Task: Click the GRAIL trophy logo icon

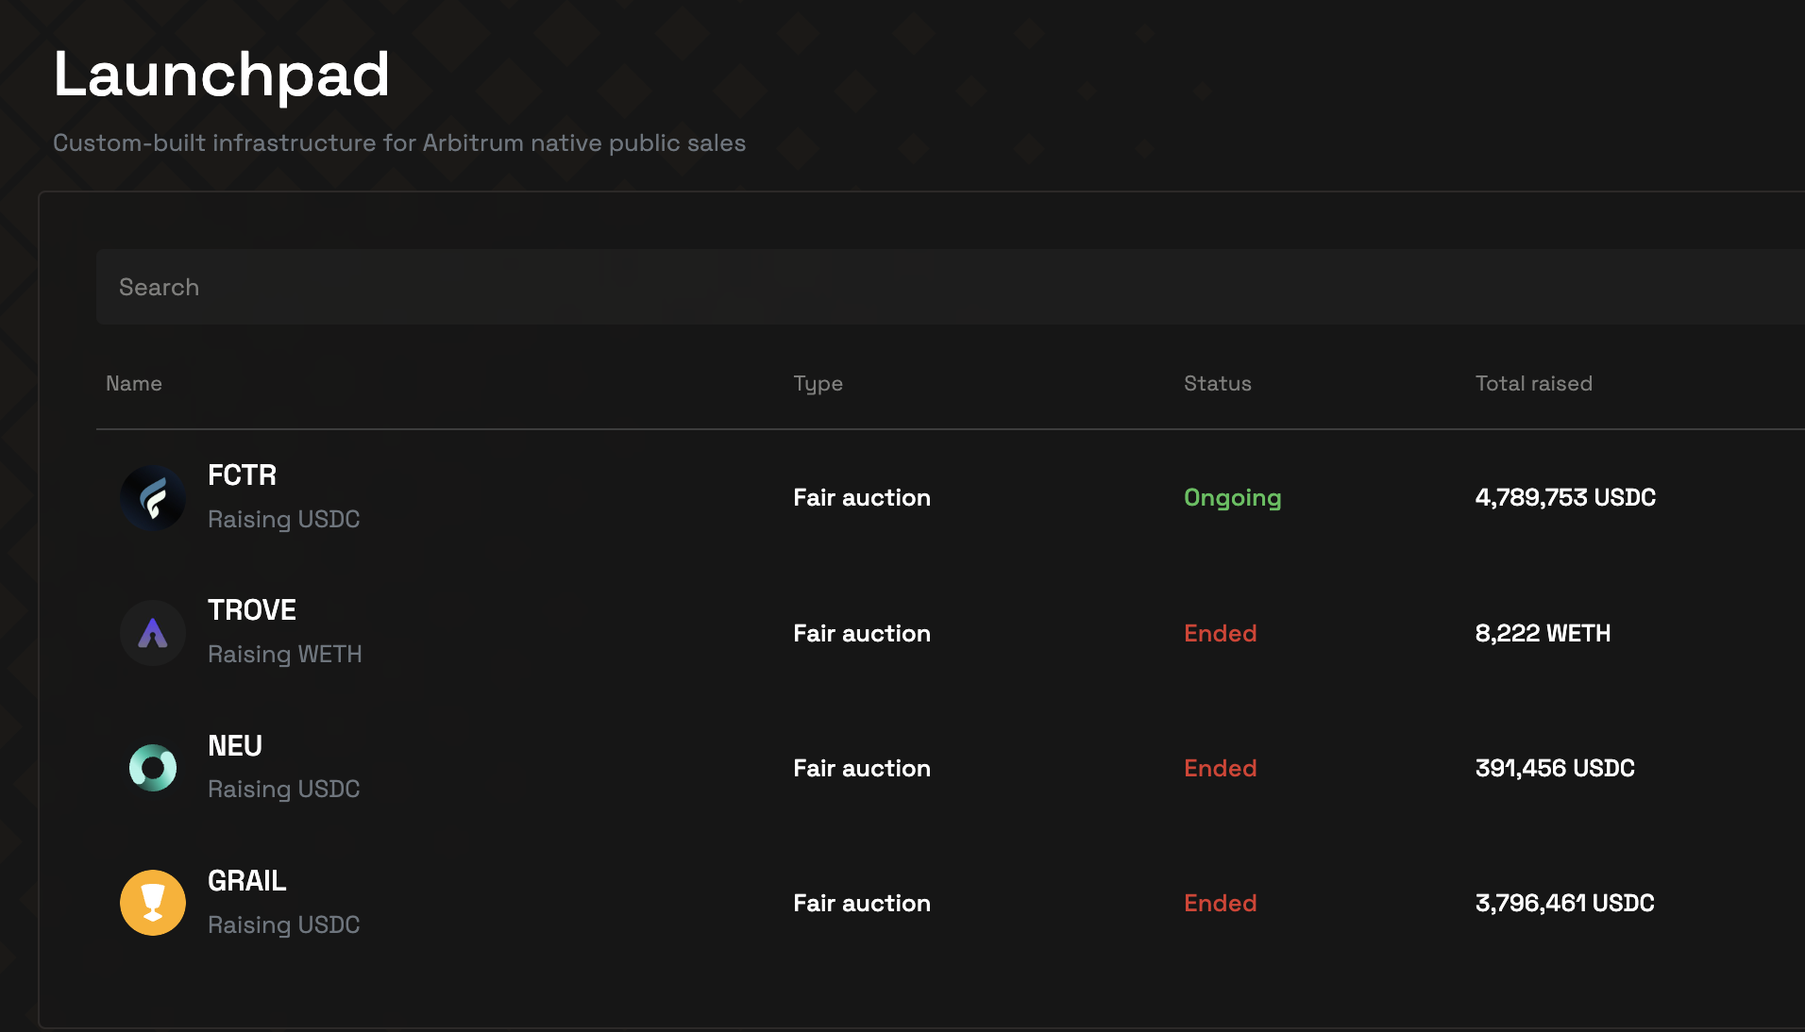Action: click(x=153, y=903)
